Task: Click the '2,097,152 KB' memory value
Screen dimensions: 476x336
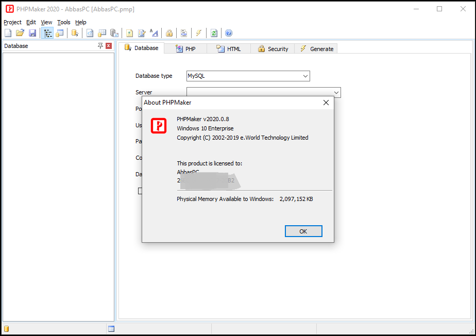Action: [x=296, y=199]
